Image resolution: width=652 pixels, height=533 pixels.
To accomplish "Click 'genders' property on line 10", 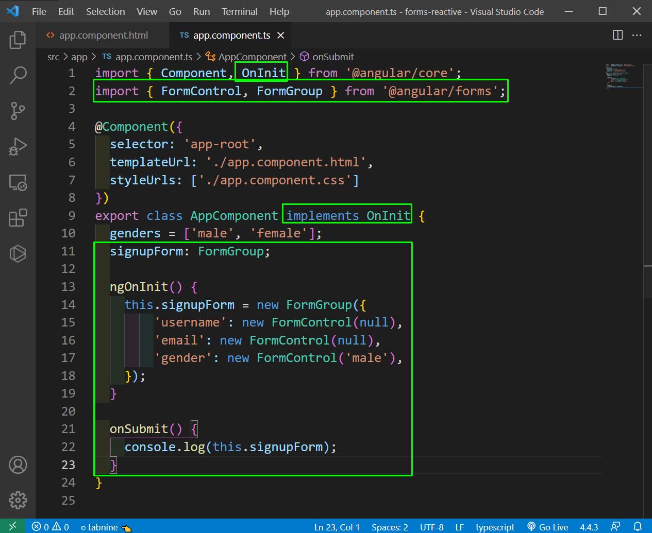I will pos(135,234).
